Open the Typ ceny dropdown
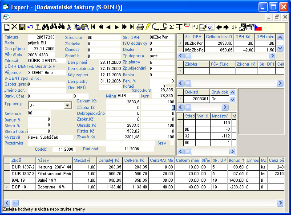 pyautogui.click(x=67, y=106)
